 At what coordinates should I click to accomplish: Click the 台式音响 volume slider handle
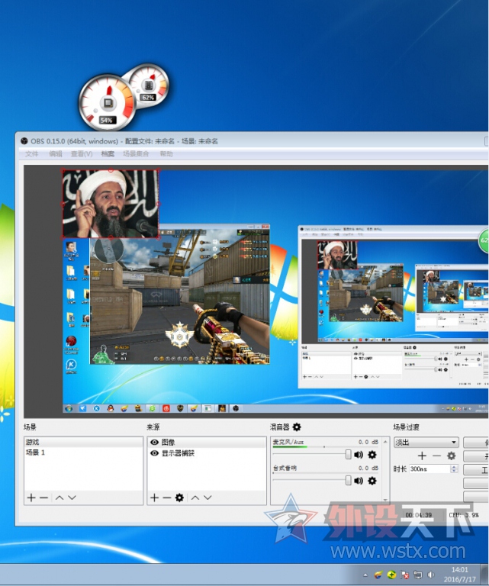[x=348, y=480]
